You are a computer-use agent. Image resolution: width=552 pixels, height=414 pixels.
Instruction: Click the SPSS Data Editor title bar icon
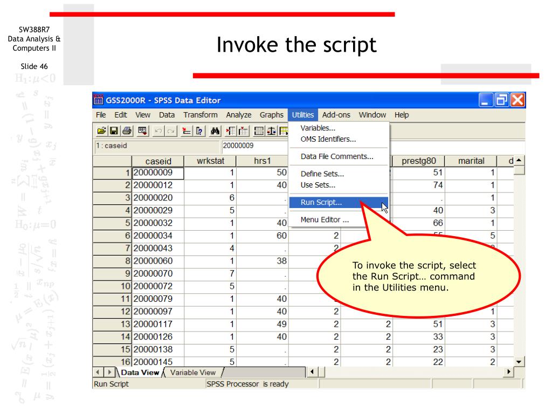coord(99,100)
